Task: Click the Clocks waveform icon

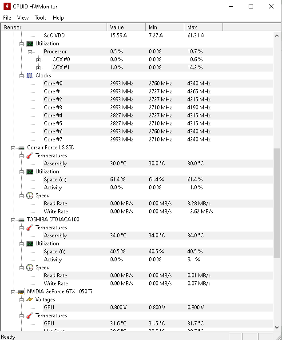Action: point(30,76)
